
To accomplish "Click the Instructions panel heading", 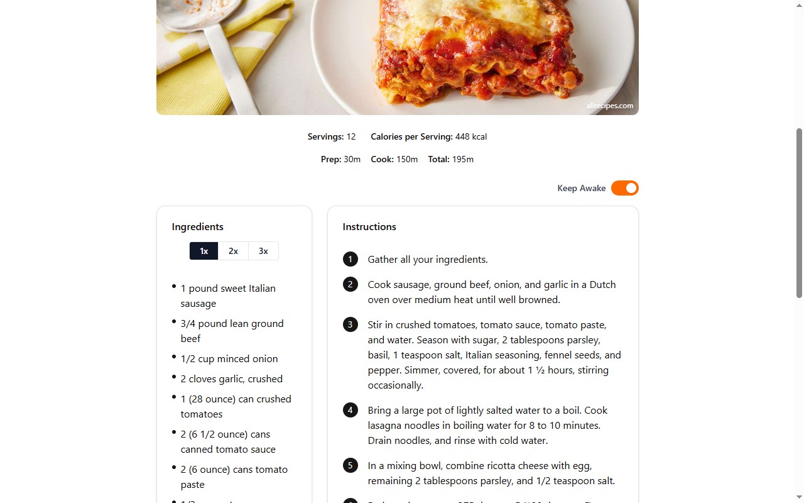I will click(x=369, y=226).
